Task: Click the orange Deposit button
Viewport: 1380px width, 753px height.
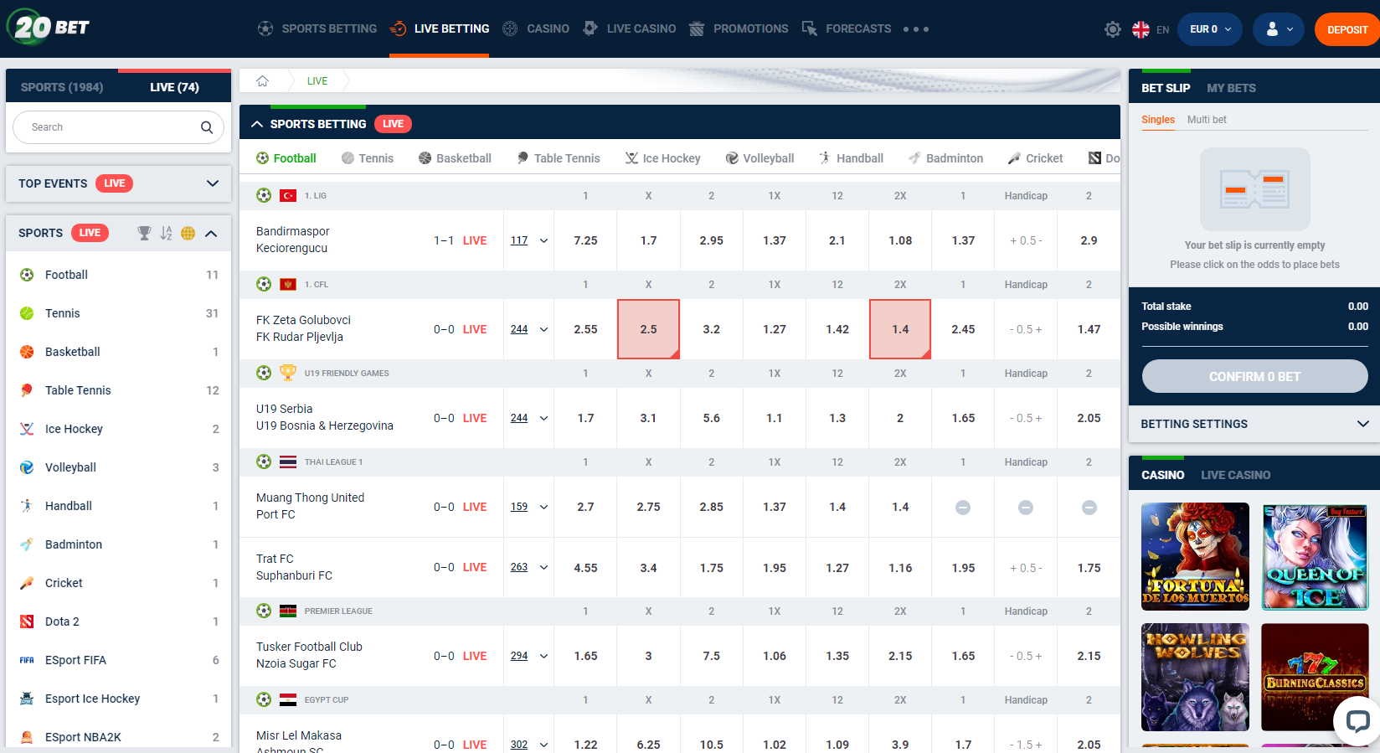Action: pos(1347,29)
